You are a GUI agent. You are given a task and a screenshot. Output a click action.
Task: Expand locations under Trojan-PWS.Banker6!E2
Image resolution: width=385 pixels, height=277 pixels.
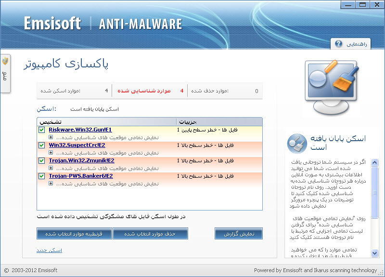[51, 184]
